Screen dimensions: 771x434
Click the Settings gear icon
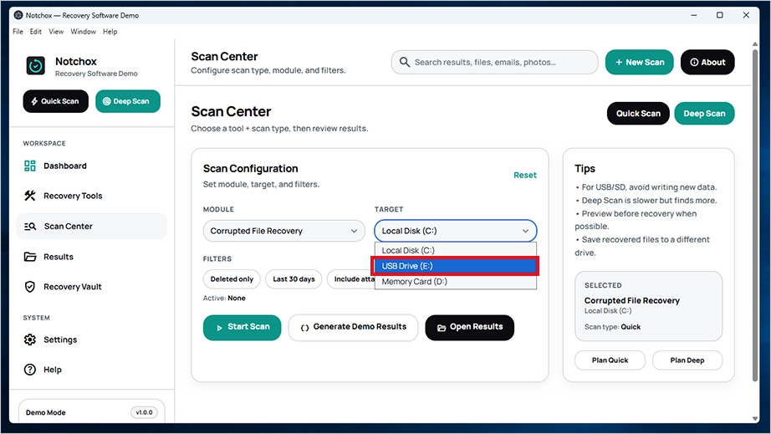pos(30,340)
